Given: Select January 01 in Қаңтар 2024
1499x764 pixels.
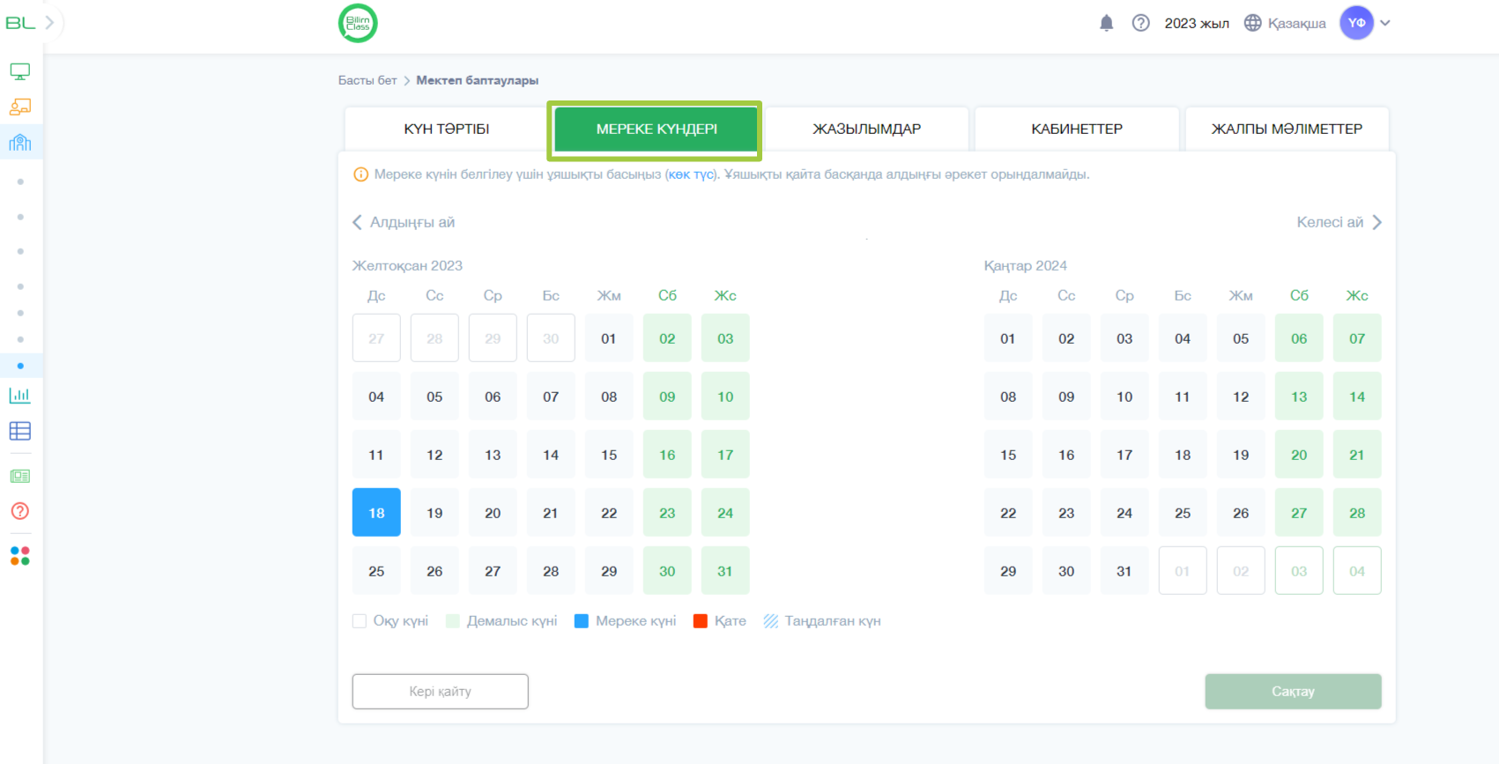Looking at the screenshot, I should (1008, 338).
